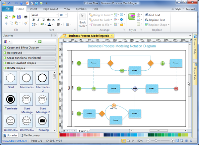Image resolution: width=199 pixels, height=145 pixels.
Task: Toggle bold formatting
Action: [34, 20]
